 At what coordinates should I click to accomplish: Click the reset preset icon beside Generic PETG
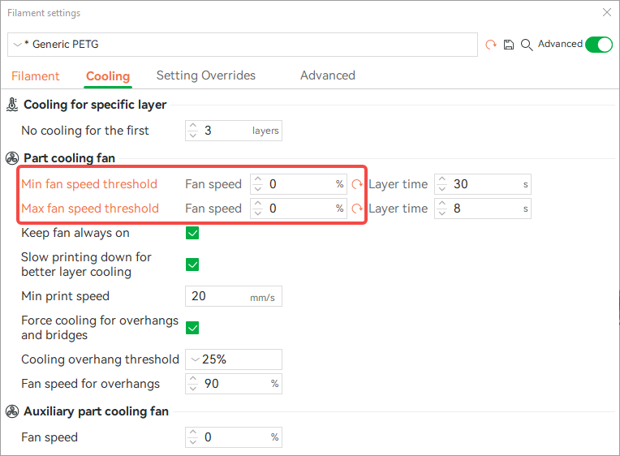(491, 45)
